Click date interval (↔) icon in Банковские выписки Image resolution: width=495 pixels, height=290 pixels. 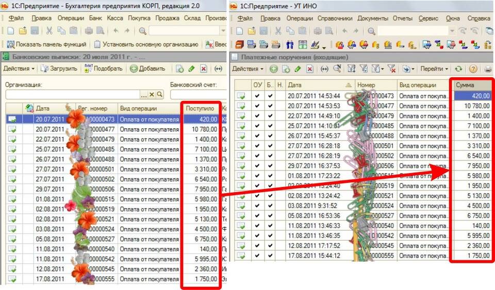click(218, 69)
